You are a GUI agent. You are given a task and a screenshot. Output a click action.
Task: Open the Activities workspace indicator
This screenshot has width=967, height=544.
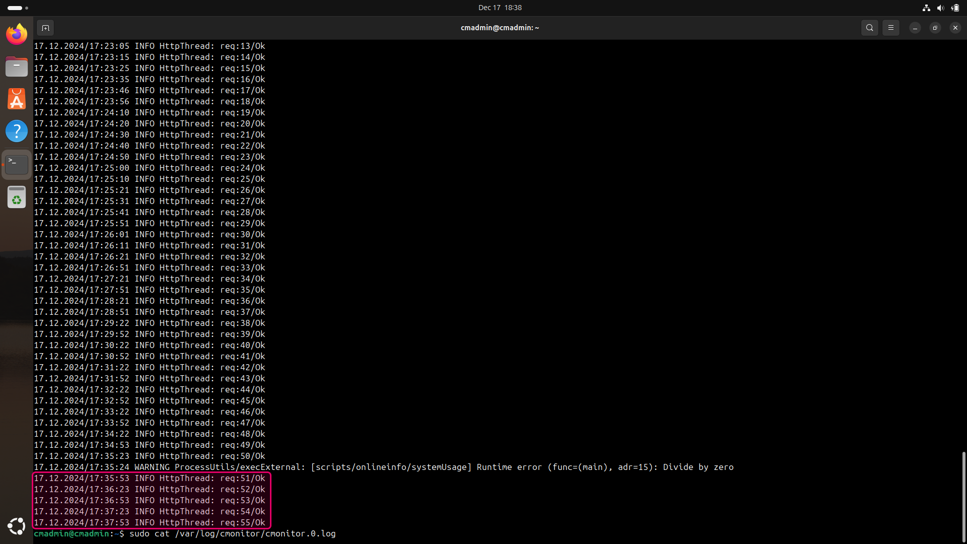18,8
